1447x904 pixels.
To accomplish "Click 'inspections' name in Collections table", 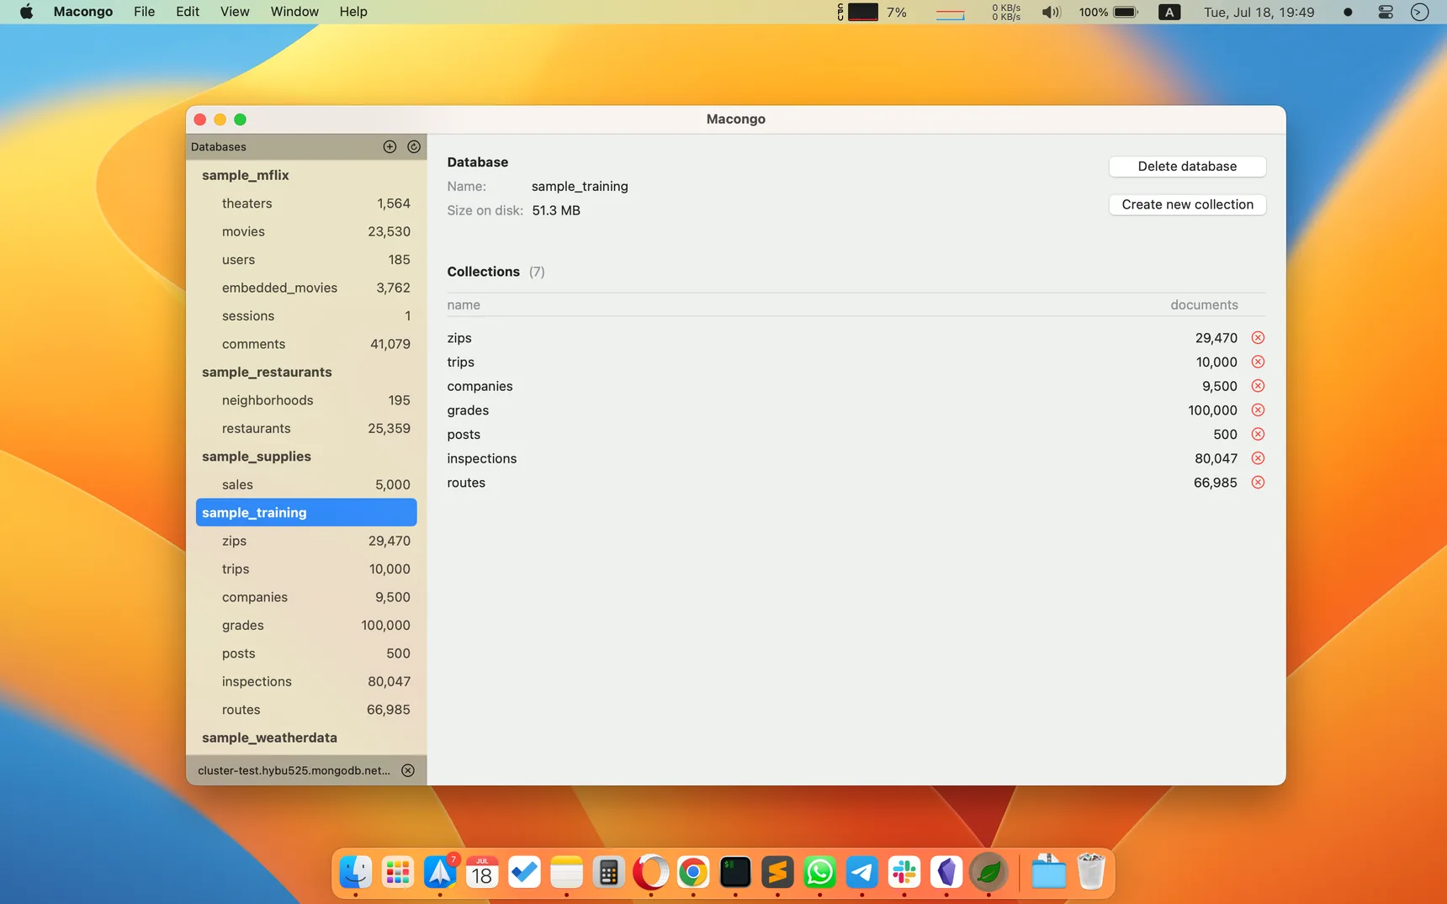I will pyautogui.click(x=482, y=458).
